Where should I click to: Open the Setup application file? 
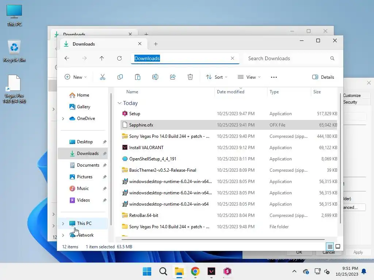pyautogui.click(x=134, y=114)
